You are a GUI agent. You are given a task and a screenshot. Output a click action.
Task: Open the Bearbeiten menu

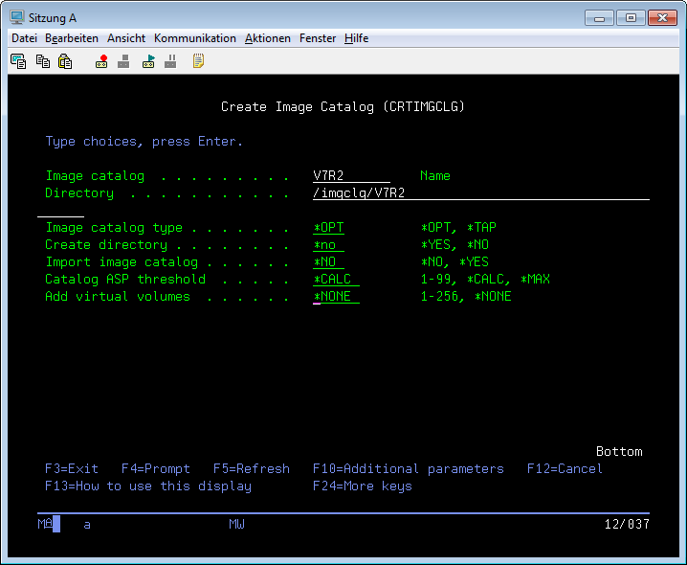click(72, 38)
